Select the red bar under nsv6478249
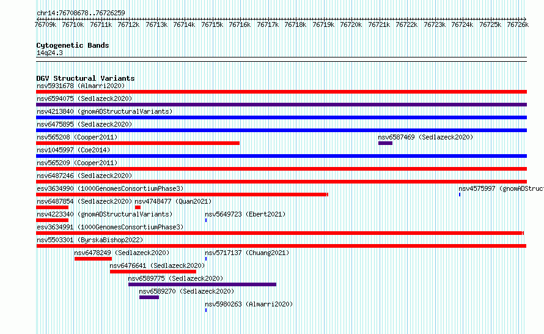The width and height of the screenshot is (544, 334). [x=93, y=259]
